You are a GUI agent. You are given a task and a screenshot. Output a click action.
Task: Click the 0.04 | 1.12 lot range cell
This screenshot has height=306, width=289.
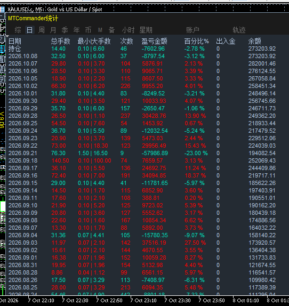click(91, 272)
